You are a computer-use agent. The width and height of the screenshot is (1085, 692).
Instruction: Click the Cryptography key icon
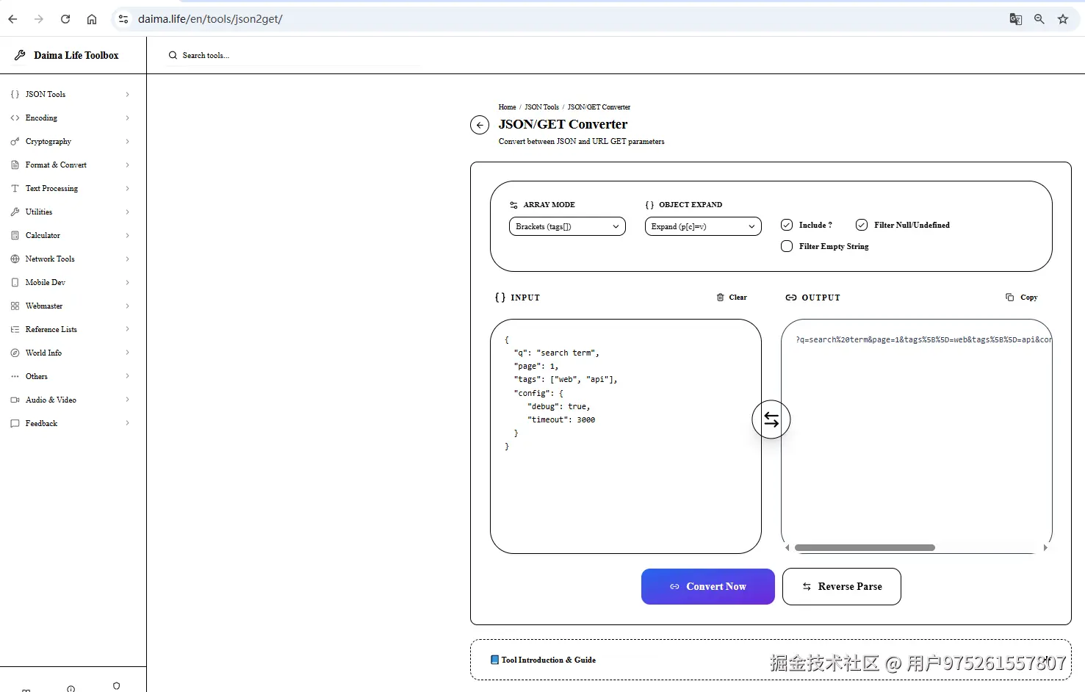point(15,141)
